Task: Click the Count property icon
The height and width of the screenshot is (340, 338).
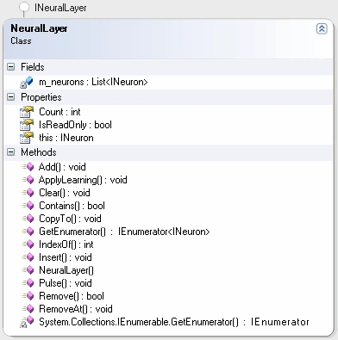Action: click(27, 112)
